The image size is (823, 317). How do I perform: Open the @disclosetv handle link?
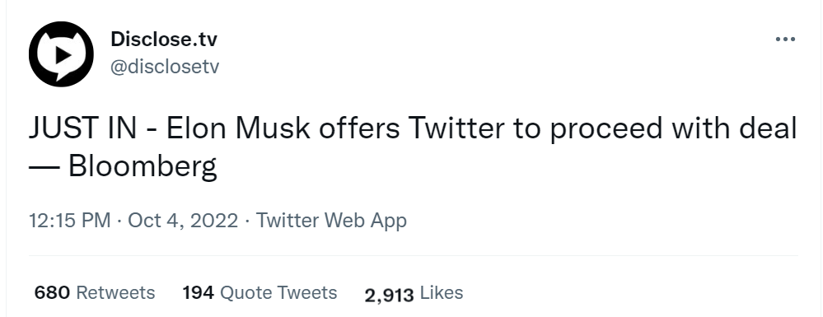164,67
